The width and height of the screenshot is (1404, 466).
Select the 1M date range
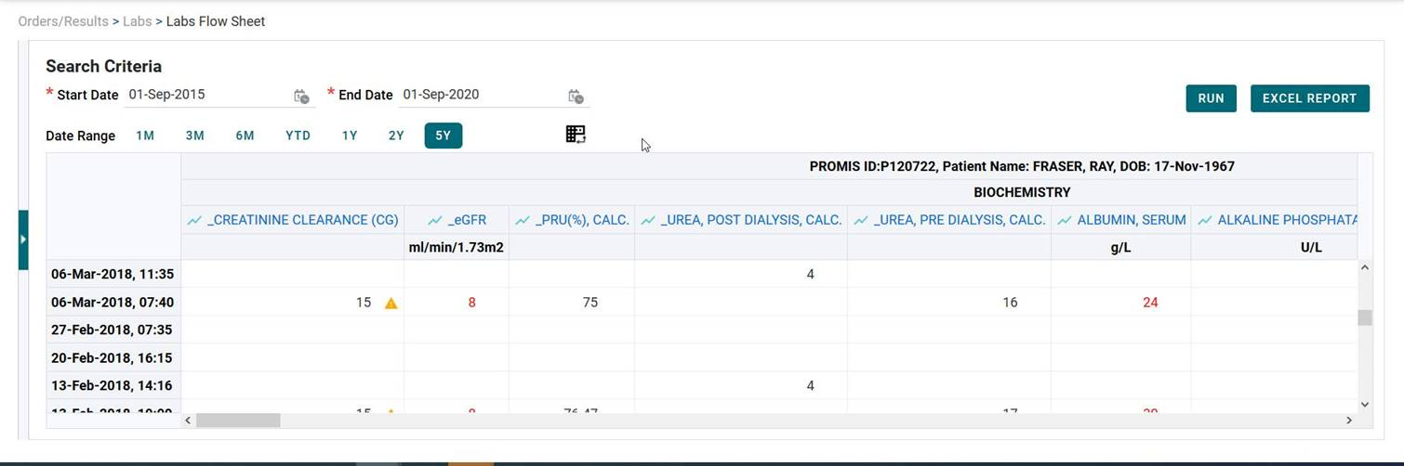pos(145,136)
